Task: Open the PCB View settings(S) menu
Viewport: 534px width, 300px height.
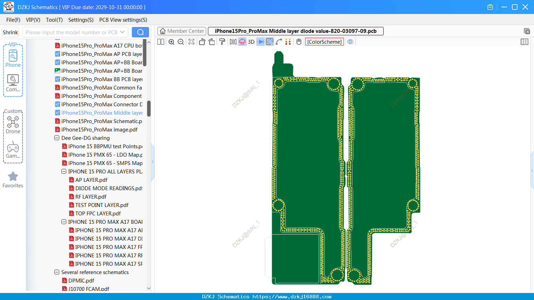Action: (x=123, y=20)
